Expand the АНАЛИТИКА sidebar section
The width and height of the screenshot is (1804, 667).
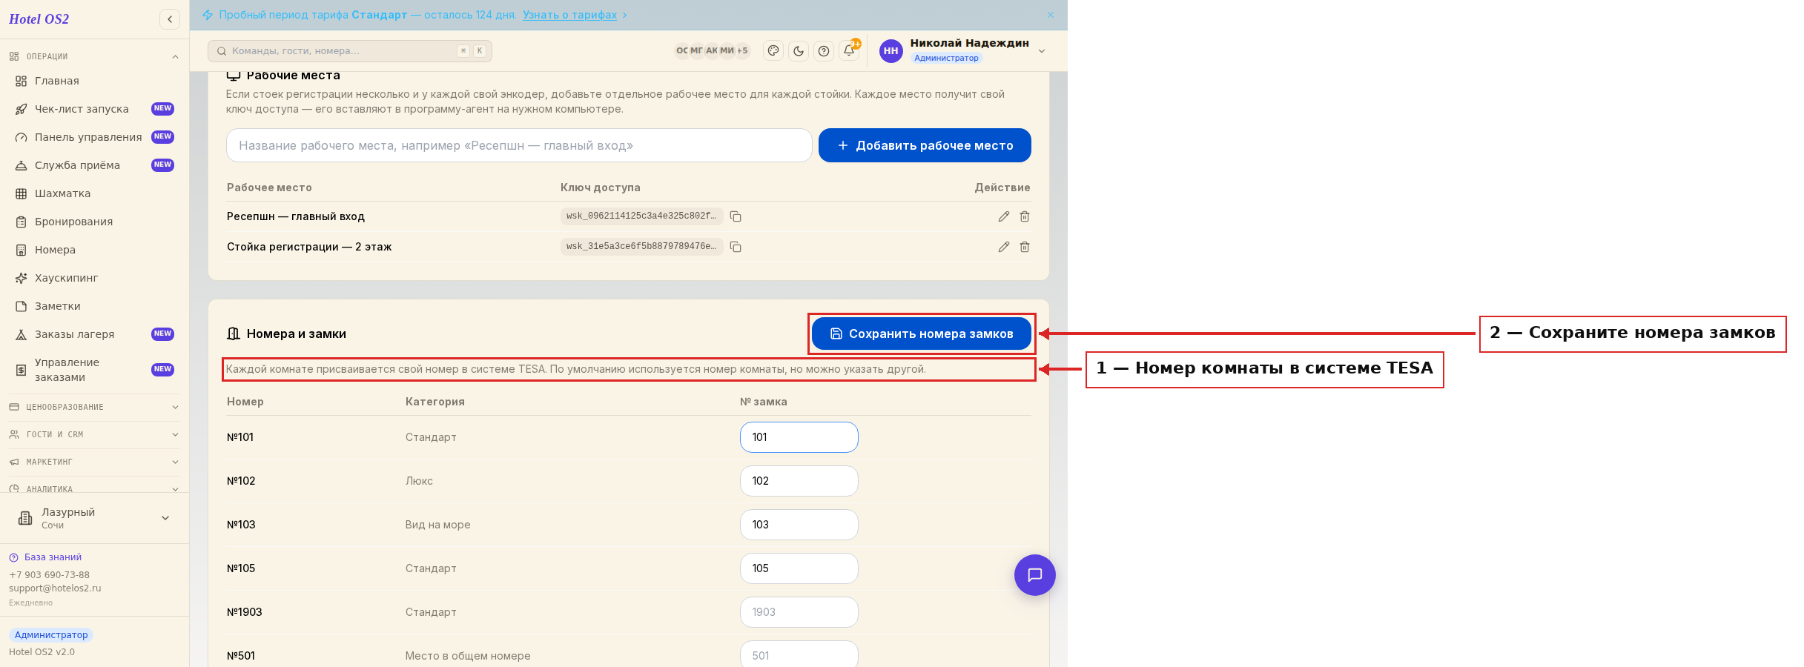[94, 488]
